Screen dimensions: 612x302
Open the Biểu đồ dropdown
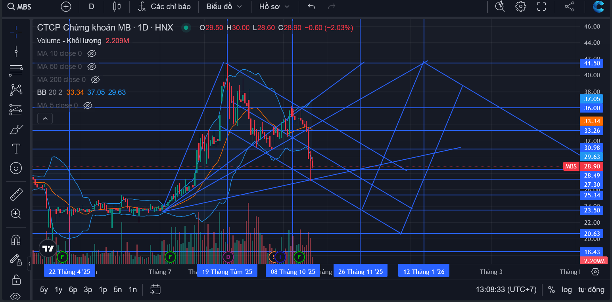coord(224,6)
